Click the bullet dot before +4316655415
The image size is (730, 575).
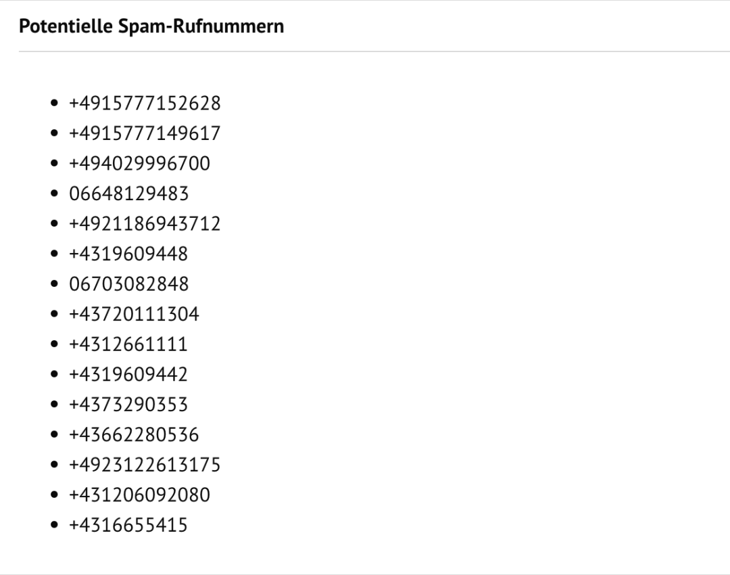pos(55,526)
